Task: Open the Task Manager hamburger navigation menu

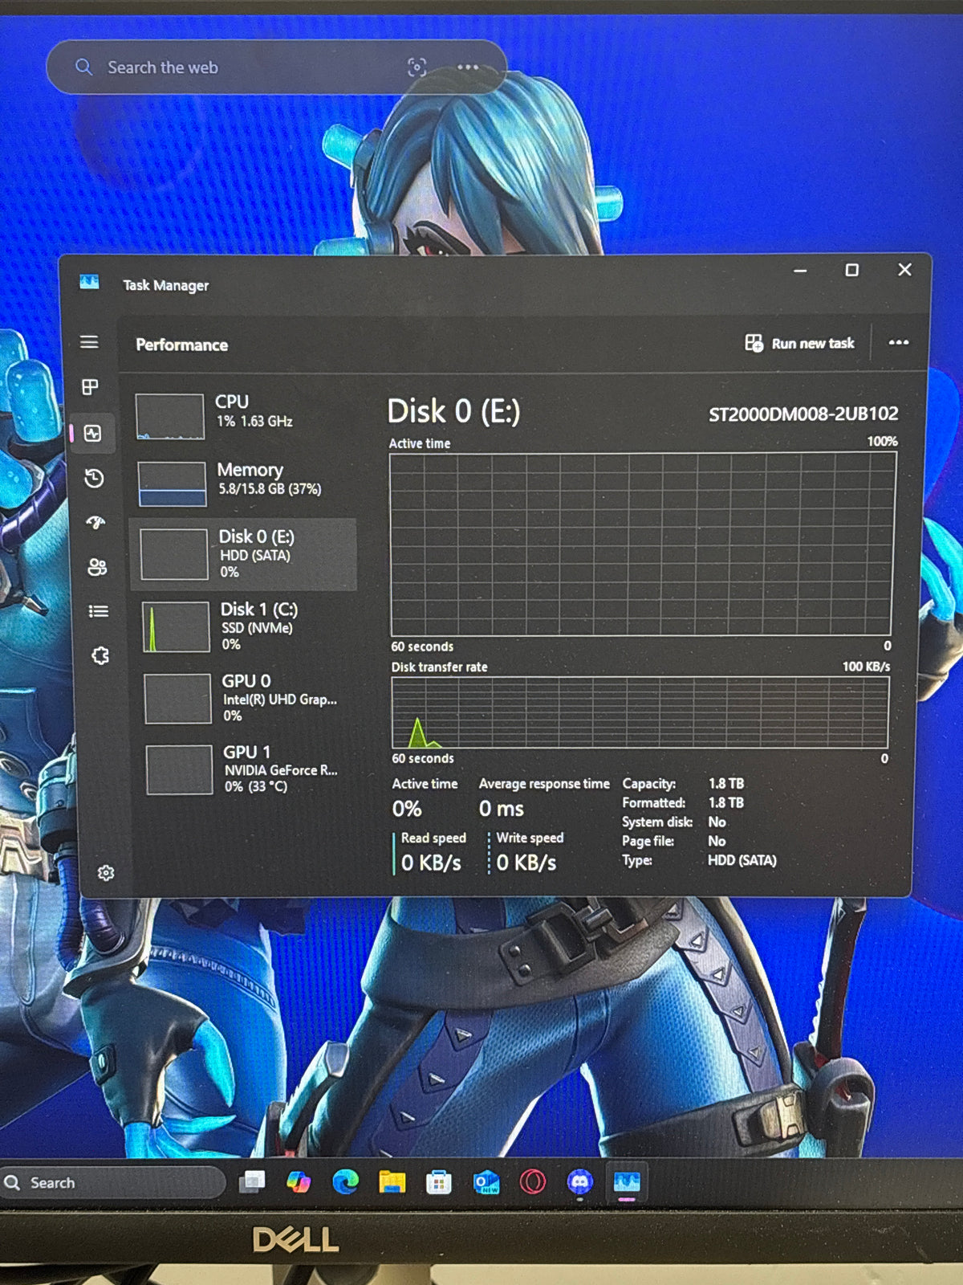Action: 89,342
